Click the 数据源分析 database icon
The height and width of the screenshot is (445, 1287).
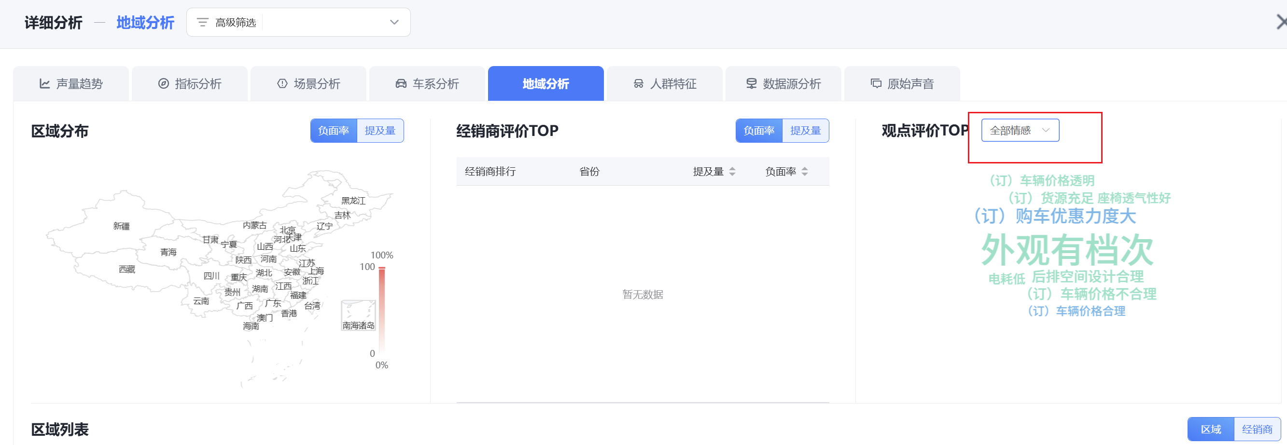[751, 84]
